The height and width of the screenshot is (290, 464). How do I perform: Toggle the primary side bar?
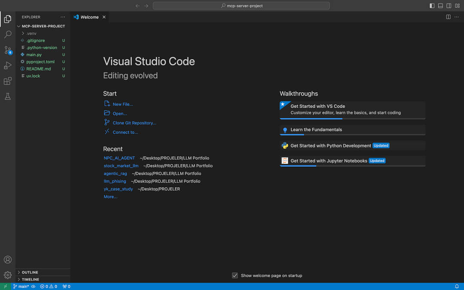tap(432, 6)
